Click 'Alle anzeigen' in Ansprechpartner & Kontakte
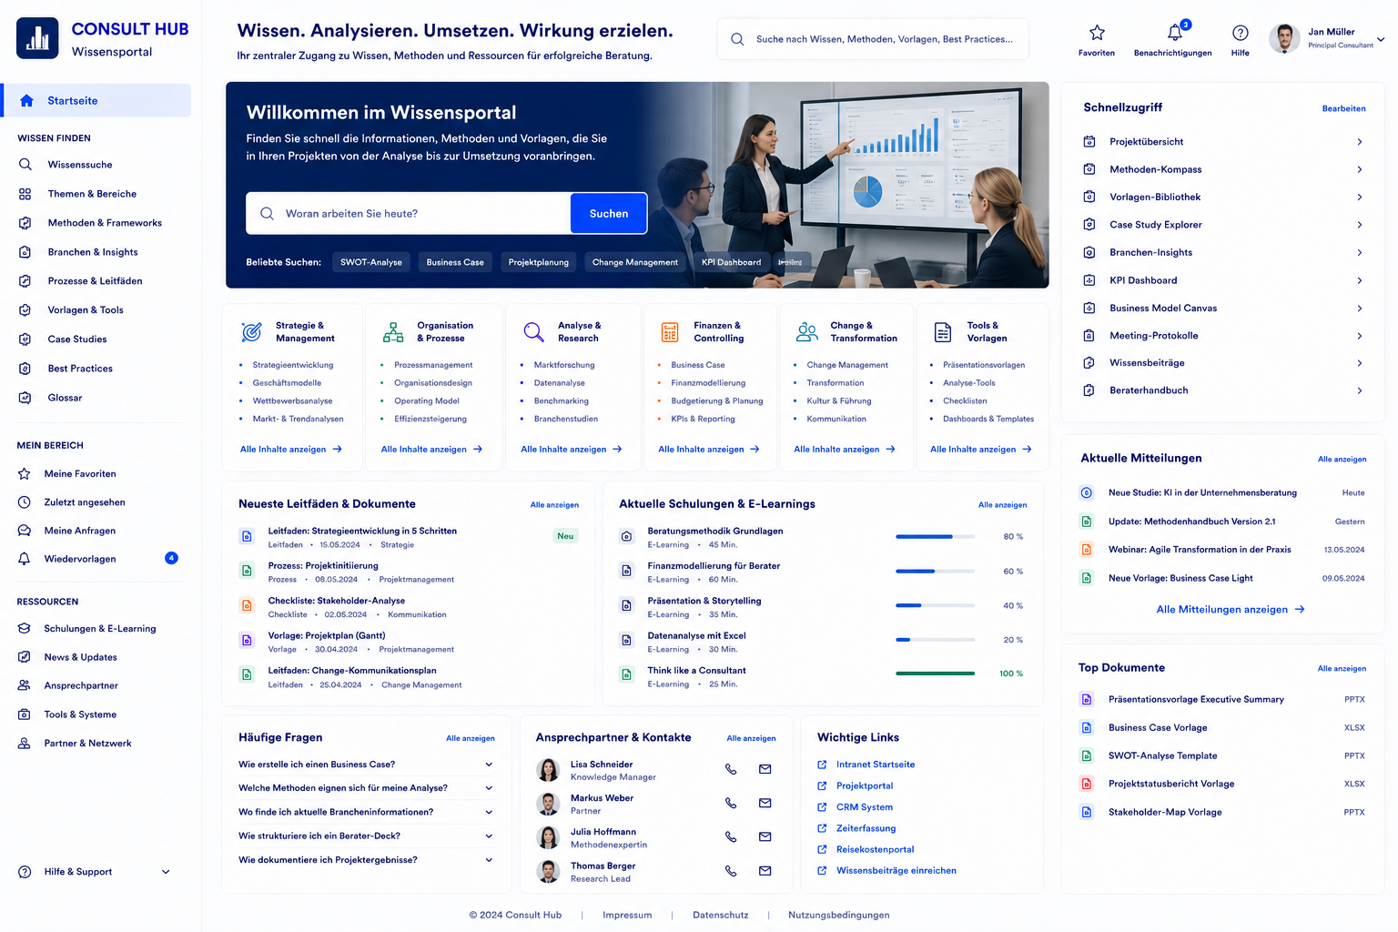 751,738
